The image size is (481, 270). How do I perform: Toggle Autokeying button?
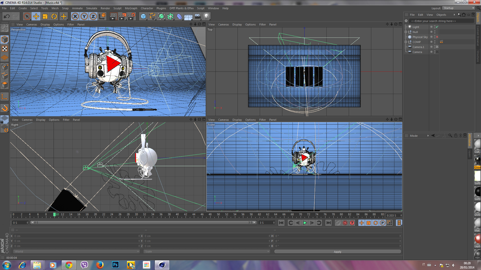(345, 223)
